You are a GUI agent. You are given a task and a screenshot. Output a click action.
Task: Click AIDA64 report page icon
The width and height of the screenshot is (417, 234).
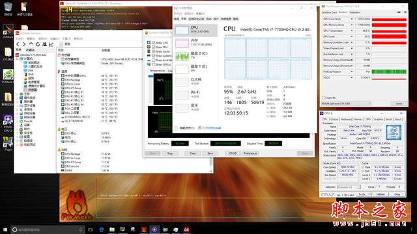click(x=61, y=44)
